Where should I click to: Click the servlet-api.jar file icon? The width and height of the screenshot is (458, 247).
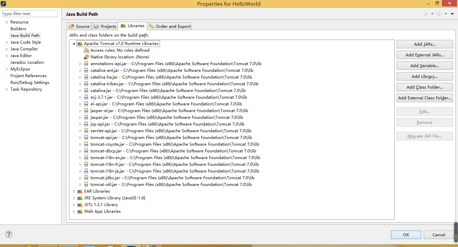click(x=86, y=131)
